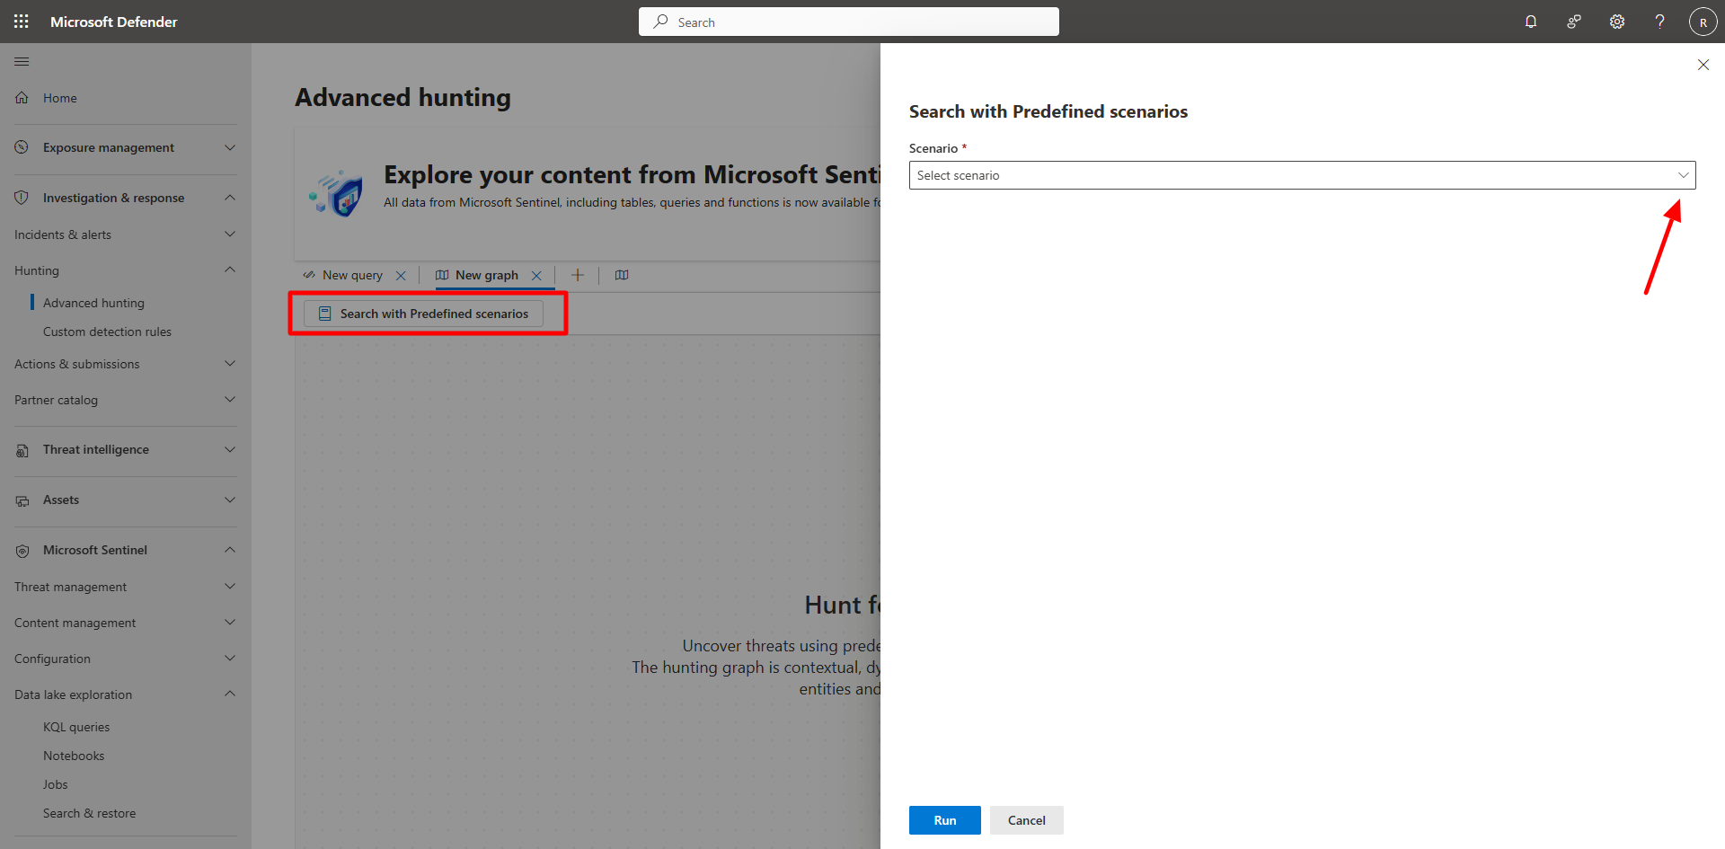The height and width of the screenshot is (849, 1725).
Task: Click the Microsoft Defender title link
Action: pos(114,22)
